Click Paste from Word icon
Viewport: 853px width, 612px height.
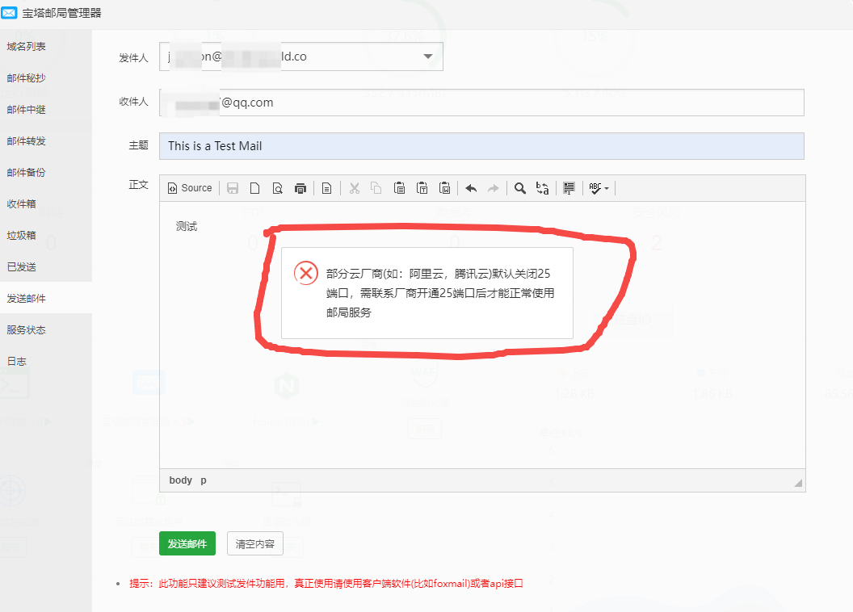(x=445, y=188)
